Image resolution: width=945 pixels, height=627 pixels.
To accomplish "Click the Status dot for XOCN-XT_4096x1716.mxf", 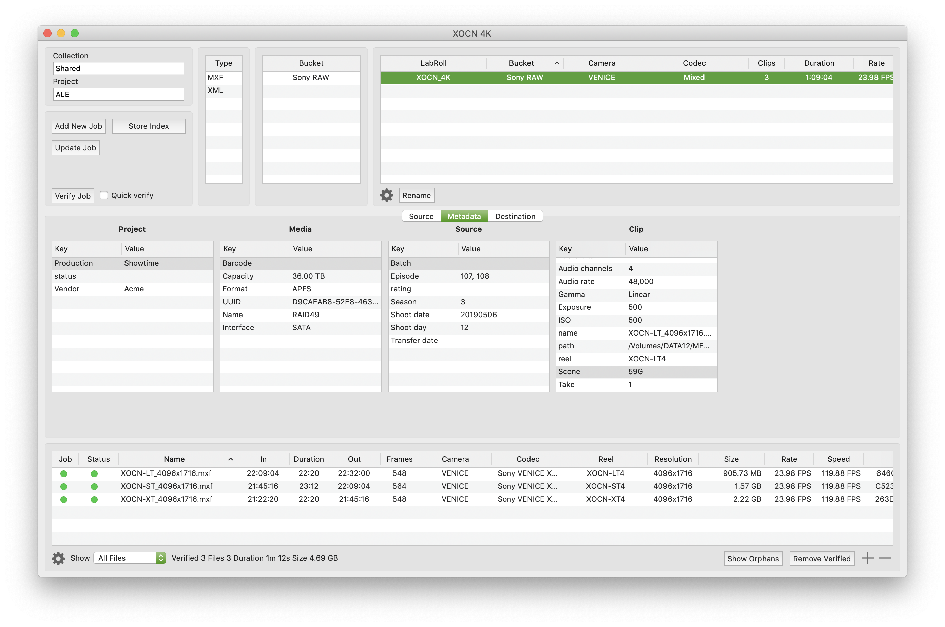I will click(x=94, y=499).
